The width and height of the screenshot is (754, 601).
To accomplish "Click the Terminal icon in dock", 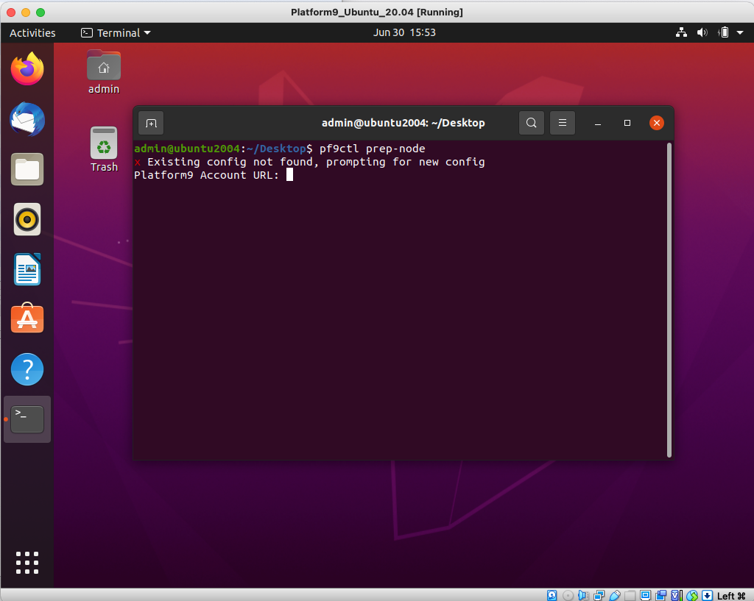I will [x=27, y=419].
